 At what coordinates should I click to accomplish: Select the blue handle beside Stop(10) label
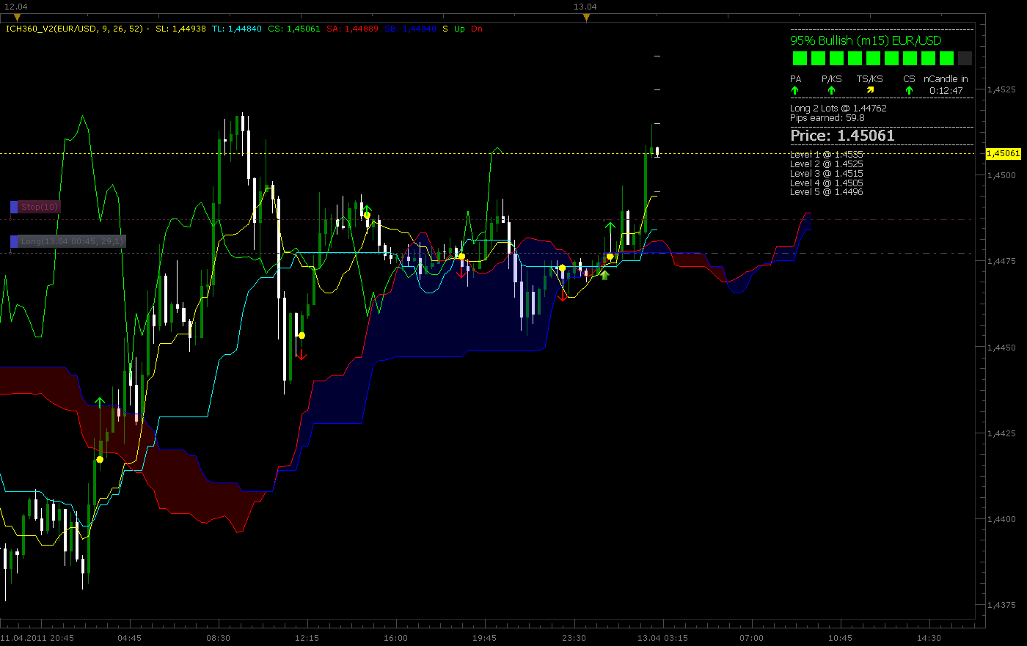(x=14, y=207)
